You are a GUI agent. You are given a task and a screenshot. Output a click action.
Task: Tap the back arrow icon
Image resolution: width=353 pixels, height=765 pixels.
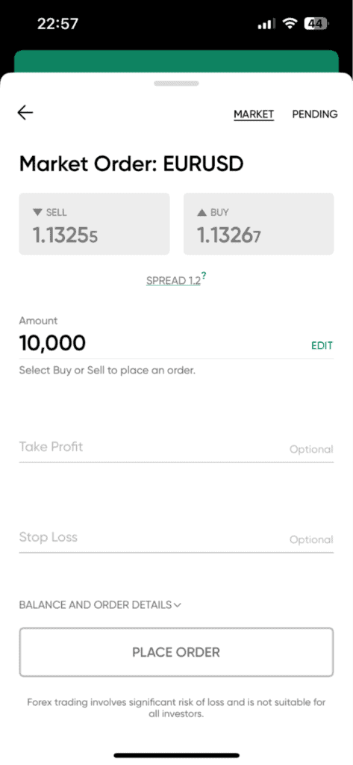click(x=25, y=113)
